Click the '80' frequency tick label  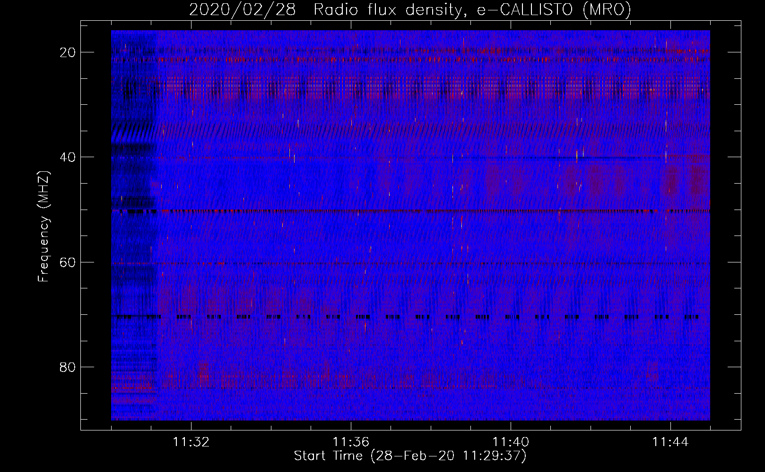point(68,367)
